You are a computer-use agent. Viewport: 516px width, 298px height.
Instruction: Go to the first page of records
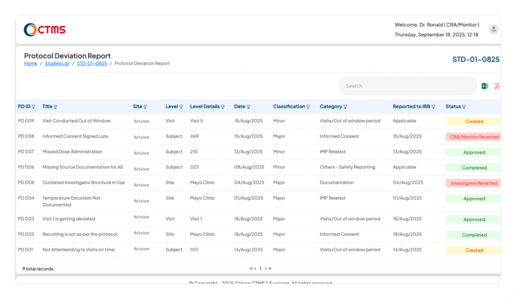[251, 269]
